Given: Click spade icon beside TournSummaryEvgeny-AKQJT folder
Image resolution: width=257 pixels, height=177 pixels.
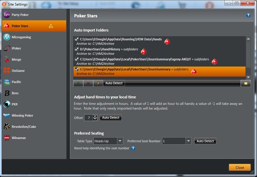Looking at the screenshot, I should [214, 62].
